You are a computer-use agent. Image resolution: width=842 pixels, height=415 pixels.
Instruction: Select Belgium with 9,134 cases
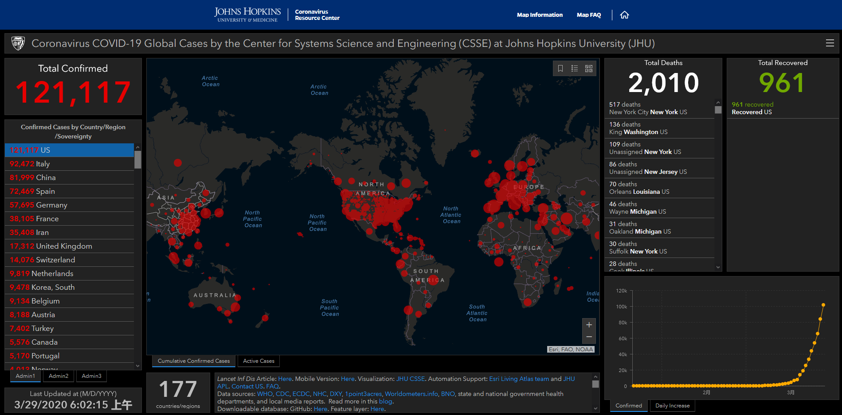(69, 301)
